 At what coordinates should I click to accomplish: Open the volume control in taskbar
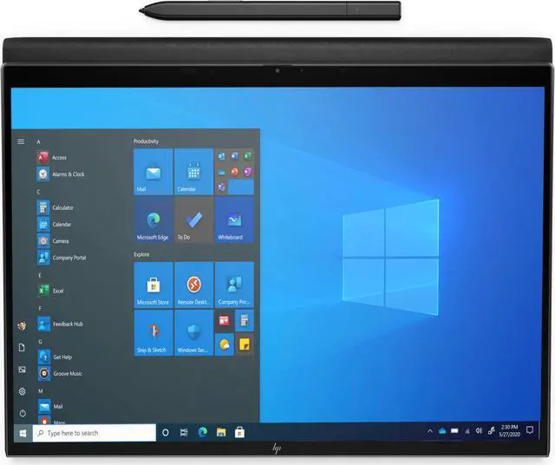click(x=479, y=431)
